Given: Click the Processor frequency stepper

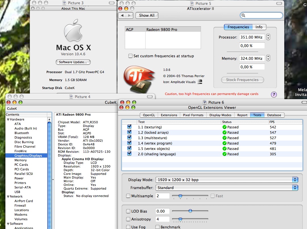Looking at the screenshot, I should tap(268, 37).
